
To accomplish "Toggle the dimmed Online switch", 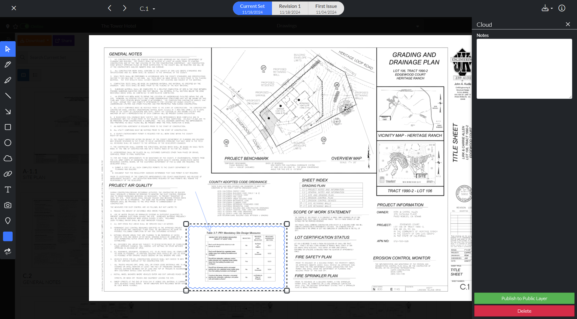I will click(24, 26).
